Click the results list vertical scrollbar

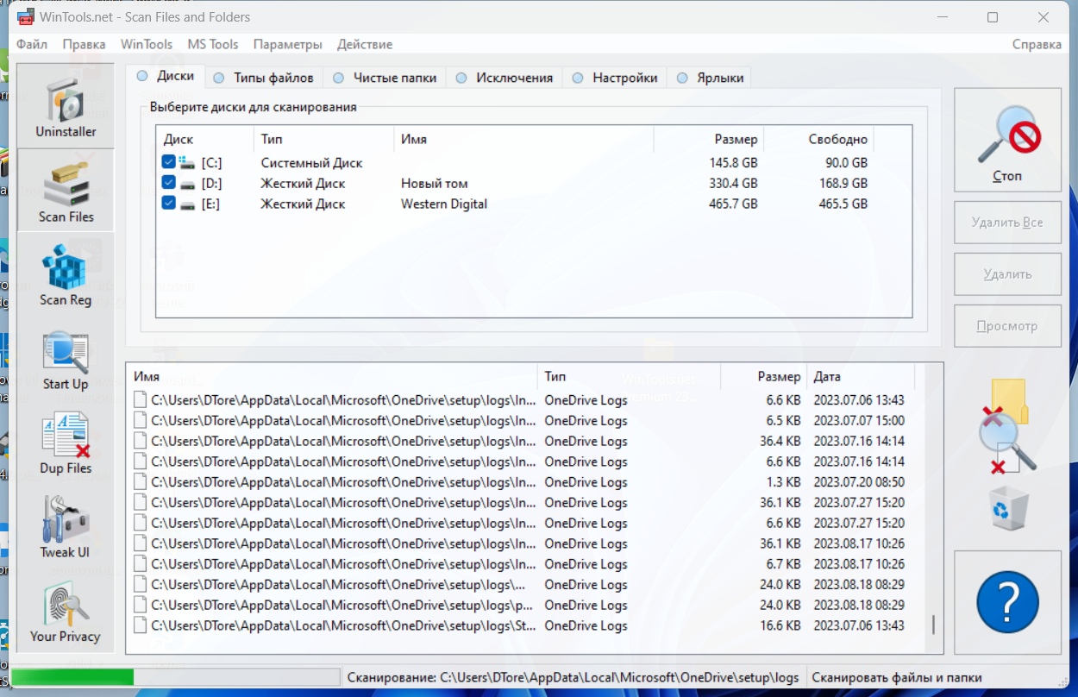point(934,509)
